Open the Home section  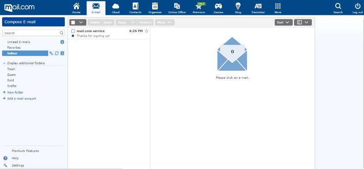pos(76,8)
